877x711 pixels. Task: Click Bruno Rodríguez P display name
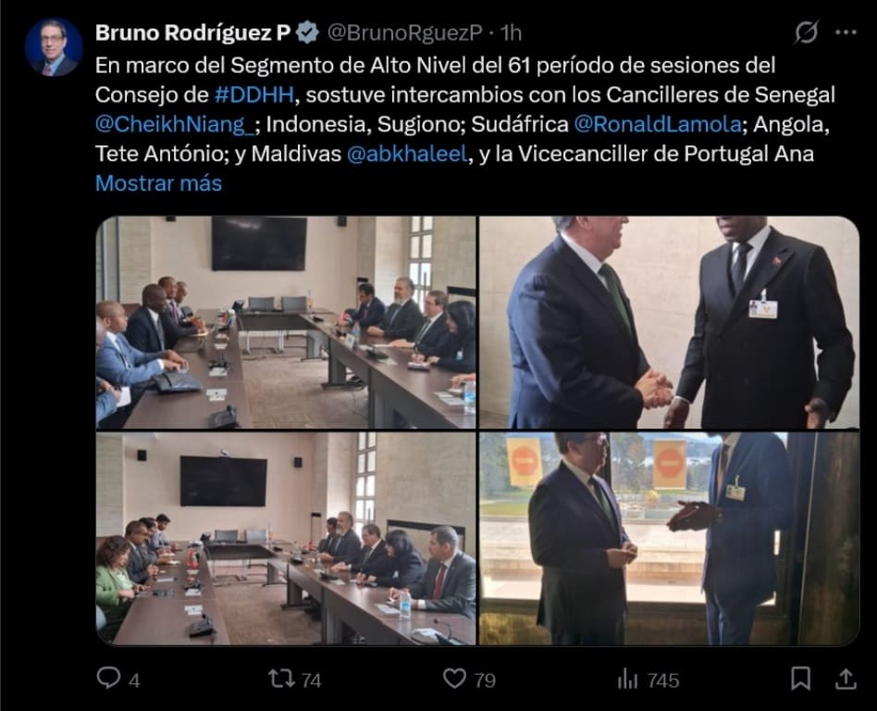point(193,33)
